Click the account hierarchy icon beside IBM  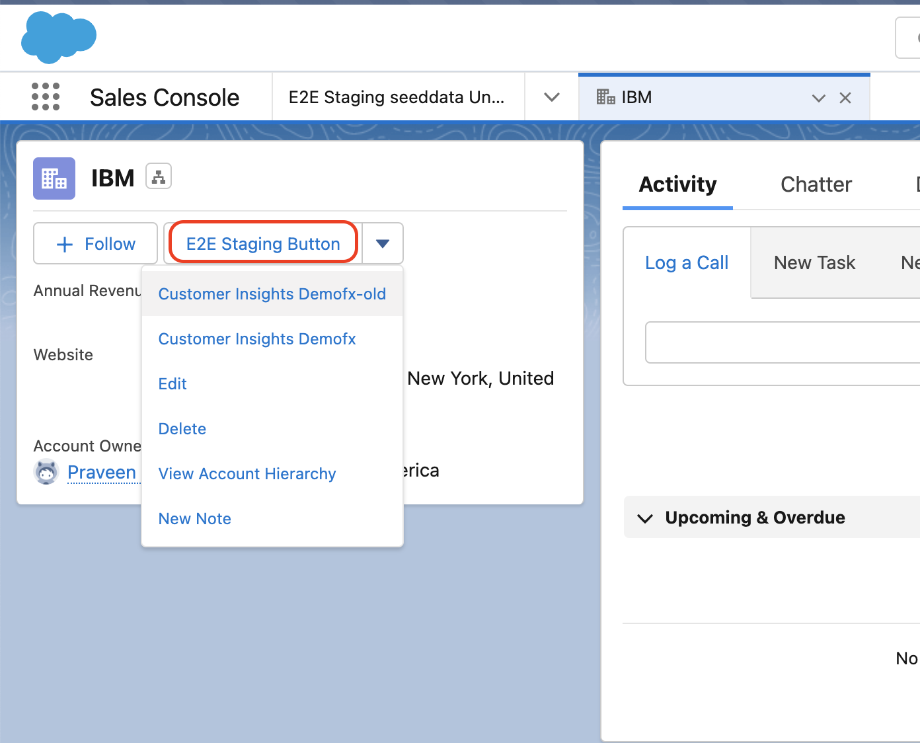tap(159, 176)
